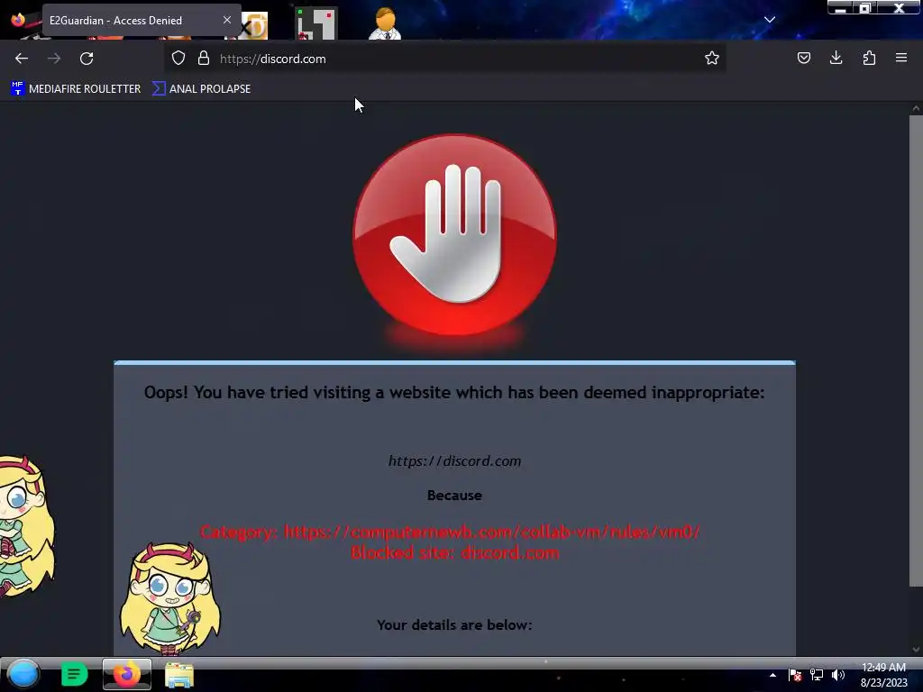This screenshot has width=923, height=692.
Task: Open the ANAL PROLAPSE bookmark
Action: pos(201,89)
